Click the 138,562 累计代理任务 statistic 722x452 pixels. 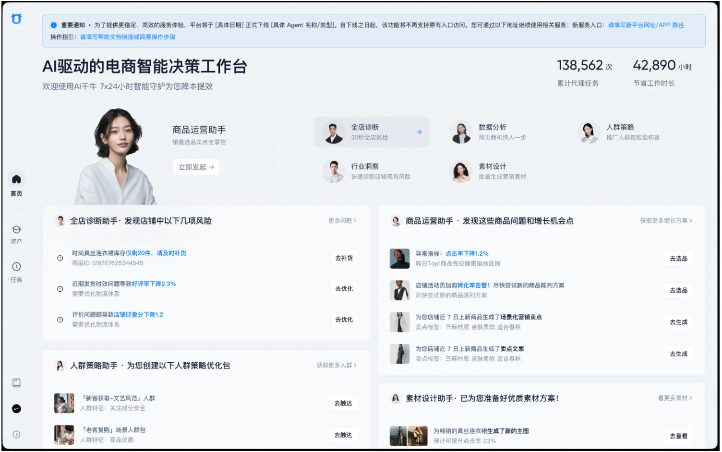[585, 72]
